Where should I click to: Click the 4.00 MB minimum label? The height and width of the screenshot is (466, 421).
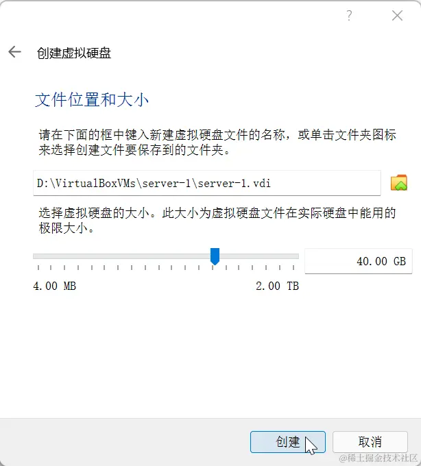pos(55,286)
